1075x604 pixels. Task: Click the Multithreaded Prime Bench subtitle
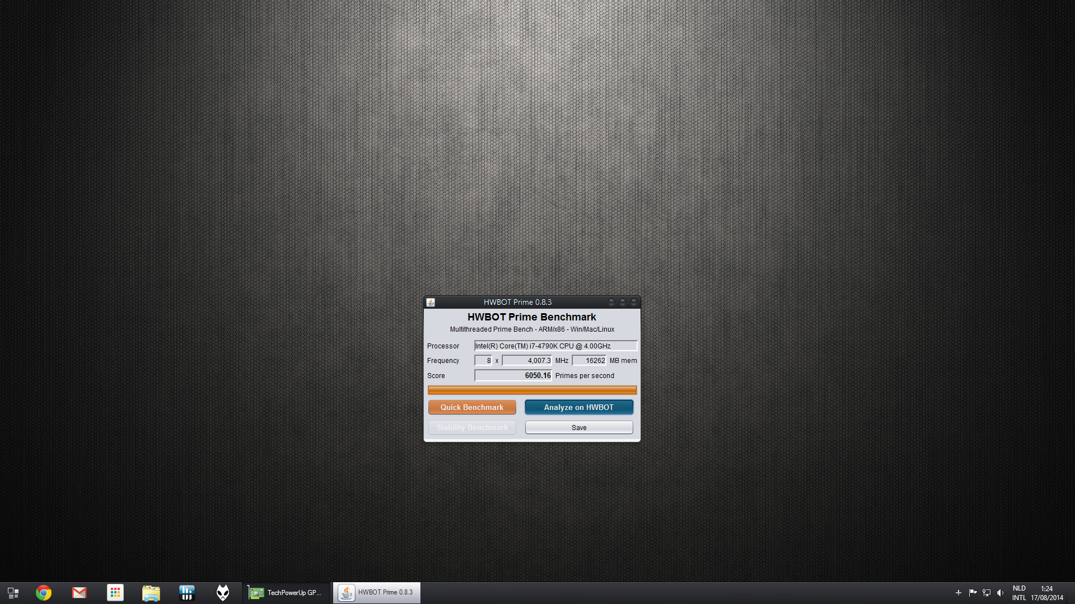[532, 329]
